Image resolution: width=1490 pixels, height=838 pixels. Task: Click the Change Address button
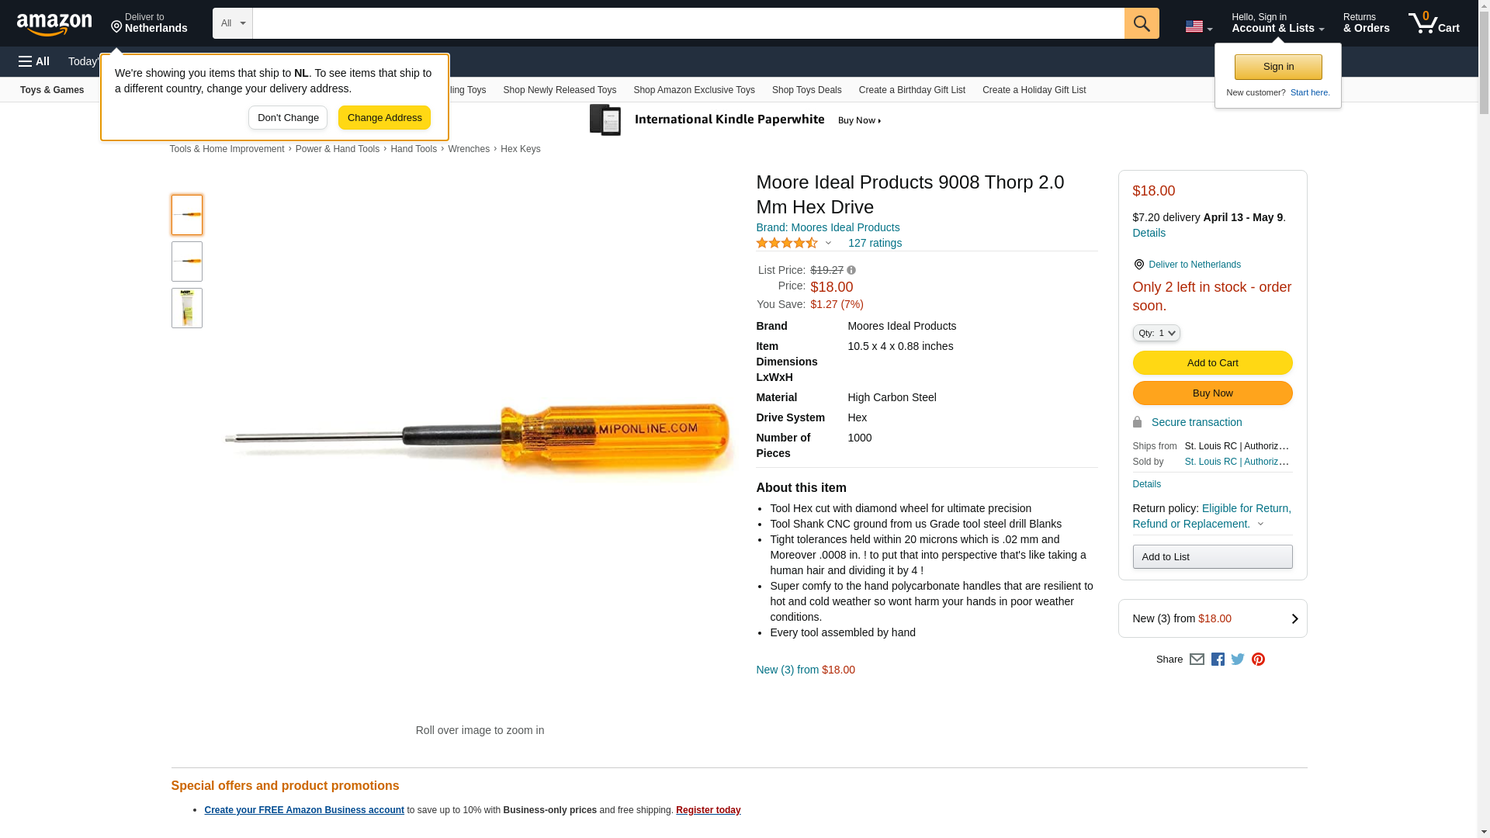coord(384,118)
